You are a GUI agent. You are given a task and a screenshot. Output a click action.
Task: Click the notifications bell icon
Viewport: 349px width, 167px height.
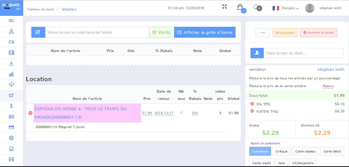pos(256,7)
